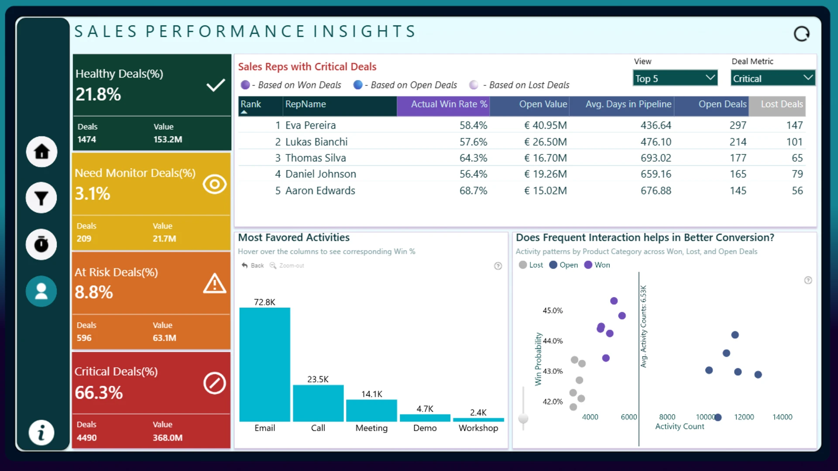
Task: Open the filter funnel icon
Action: 41,198
